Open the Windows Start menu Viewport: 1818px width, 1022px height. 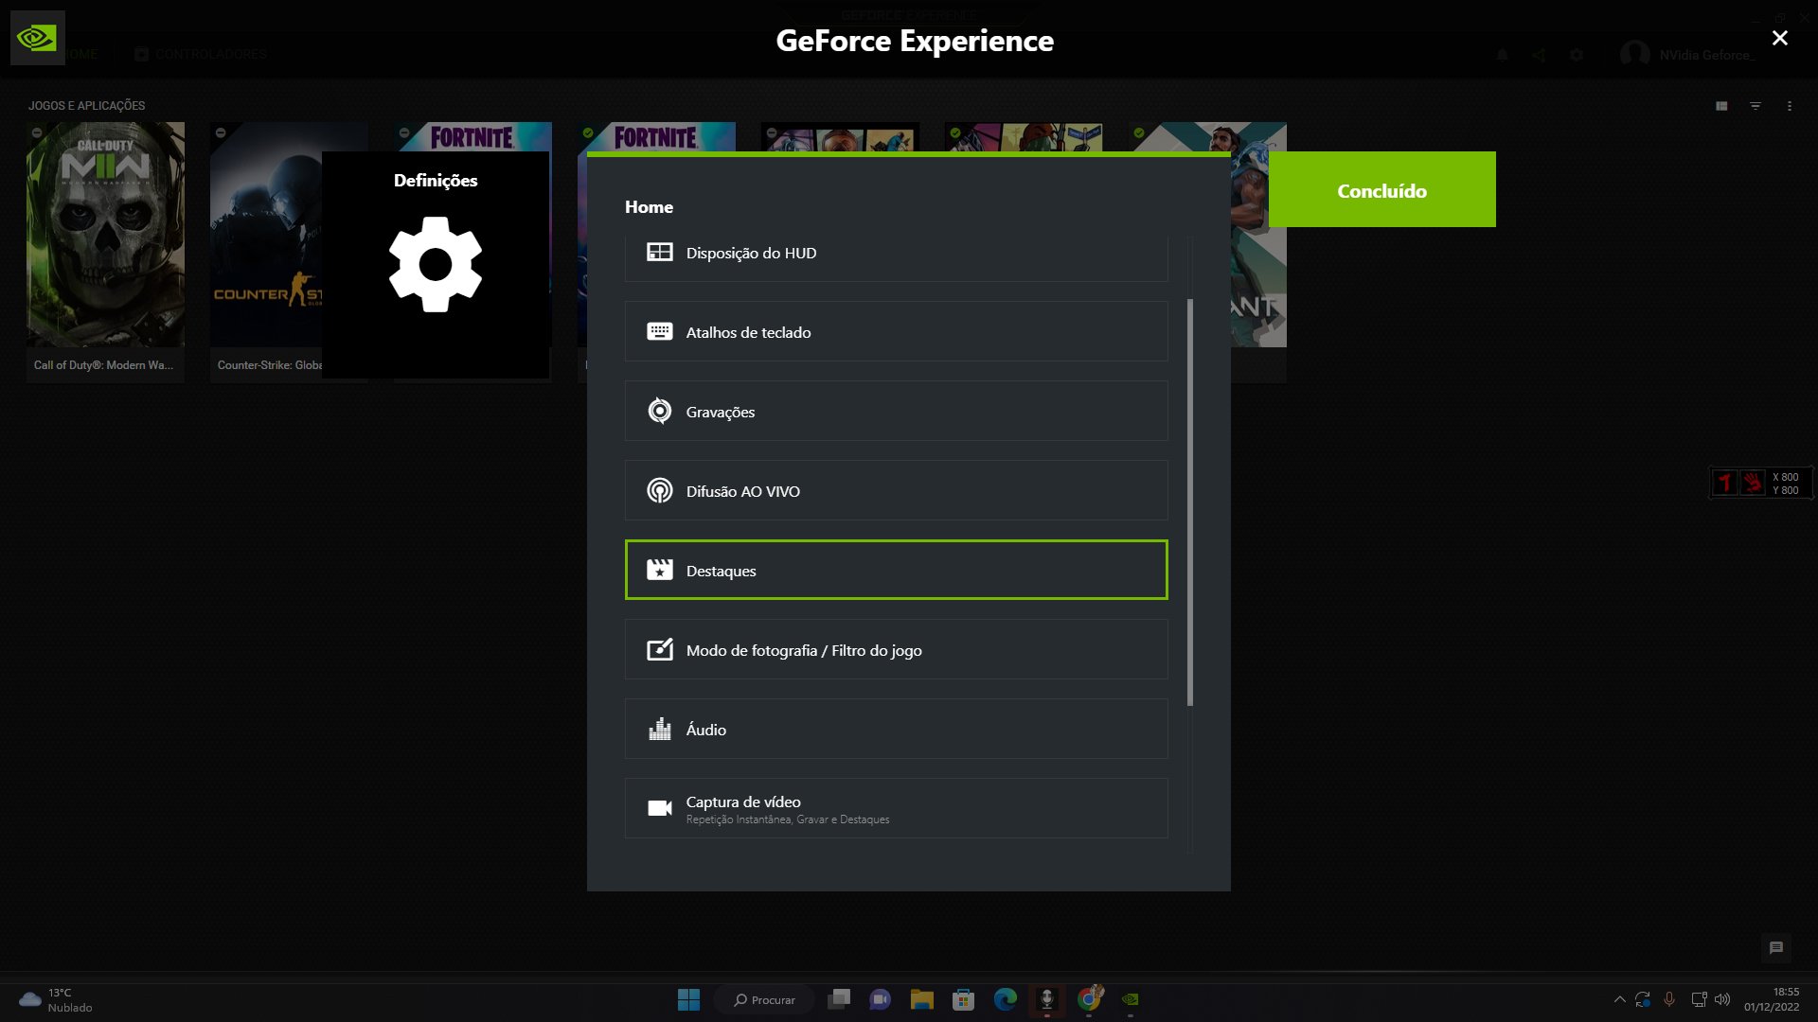[x=688, y=999]
